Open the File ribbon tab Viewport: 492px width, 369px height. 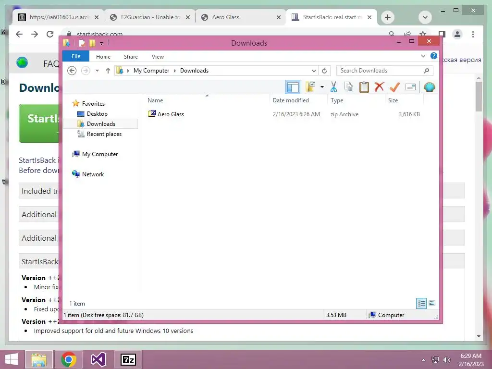click(75, 56)
